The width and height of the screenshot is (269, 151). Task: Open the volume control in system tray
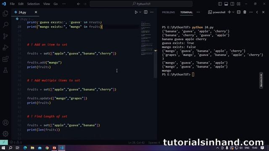pyautogui.click(x=241, y=148)
